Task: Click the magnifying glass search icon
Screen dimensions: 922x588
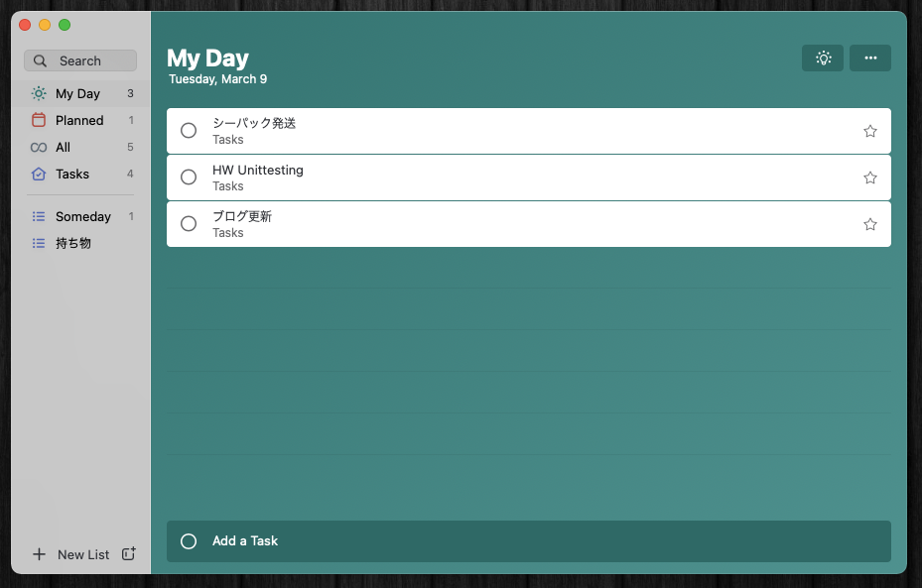Action: pyautogui.click(x=41, y=60)
